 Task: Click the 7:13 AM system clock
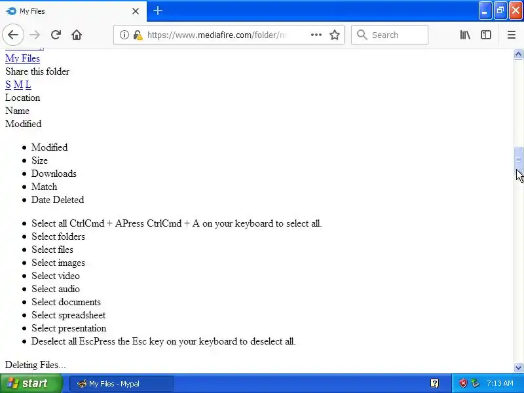pos(500,383)
